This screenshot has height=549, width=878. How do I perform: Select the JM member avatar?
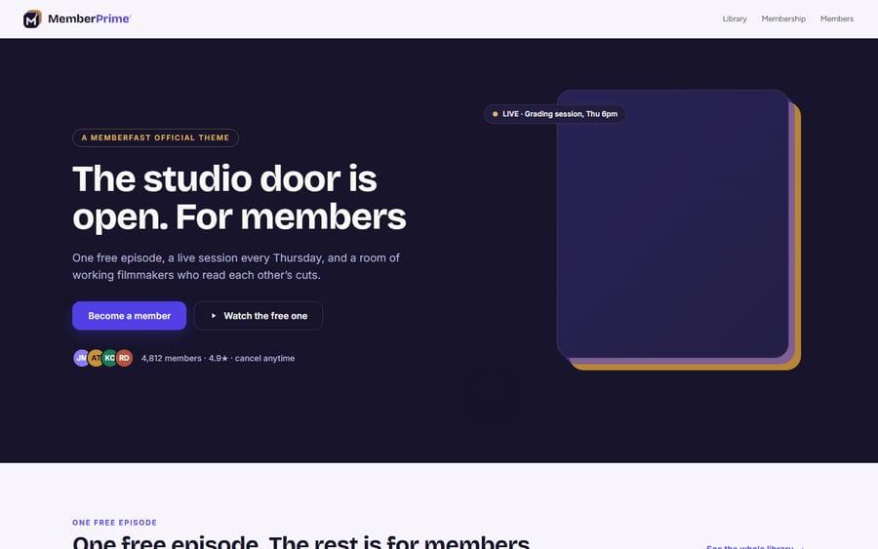click(81, 358)
